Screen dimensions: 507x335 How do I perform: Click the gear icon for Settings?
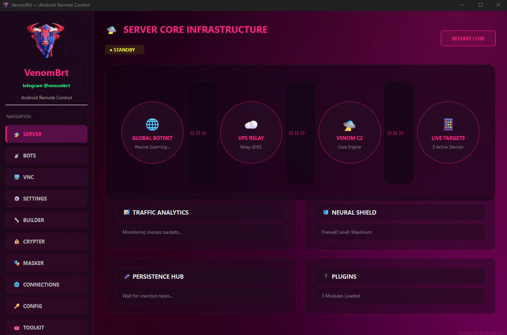tap(17, 199)
